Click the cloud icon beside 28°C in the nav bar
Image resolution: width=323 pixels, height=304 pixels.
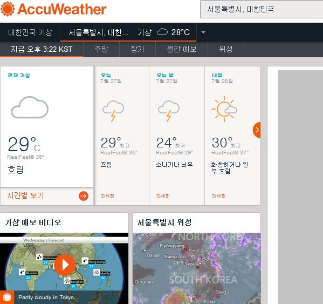pyautogui.click(x=162, y=32)
